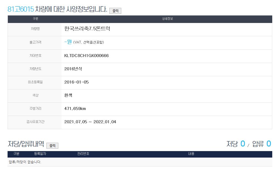This screenshot has width=279, height=180.
Task: Click the 압류 count of 0
Action: [268, 144]
